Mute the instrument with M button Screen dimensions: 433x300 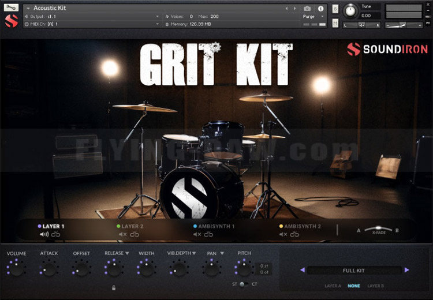[x=335, y=23]
